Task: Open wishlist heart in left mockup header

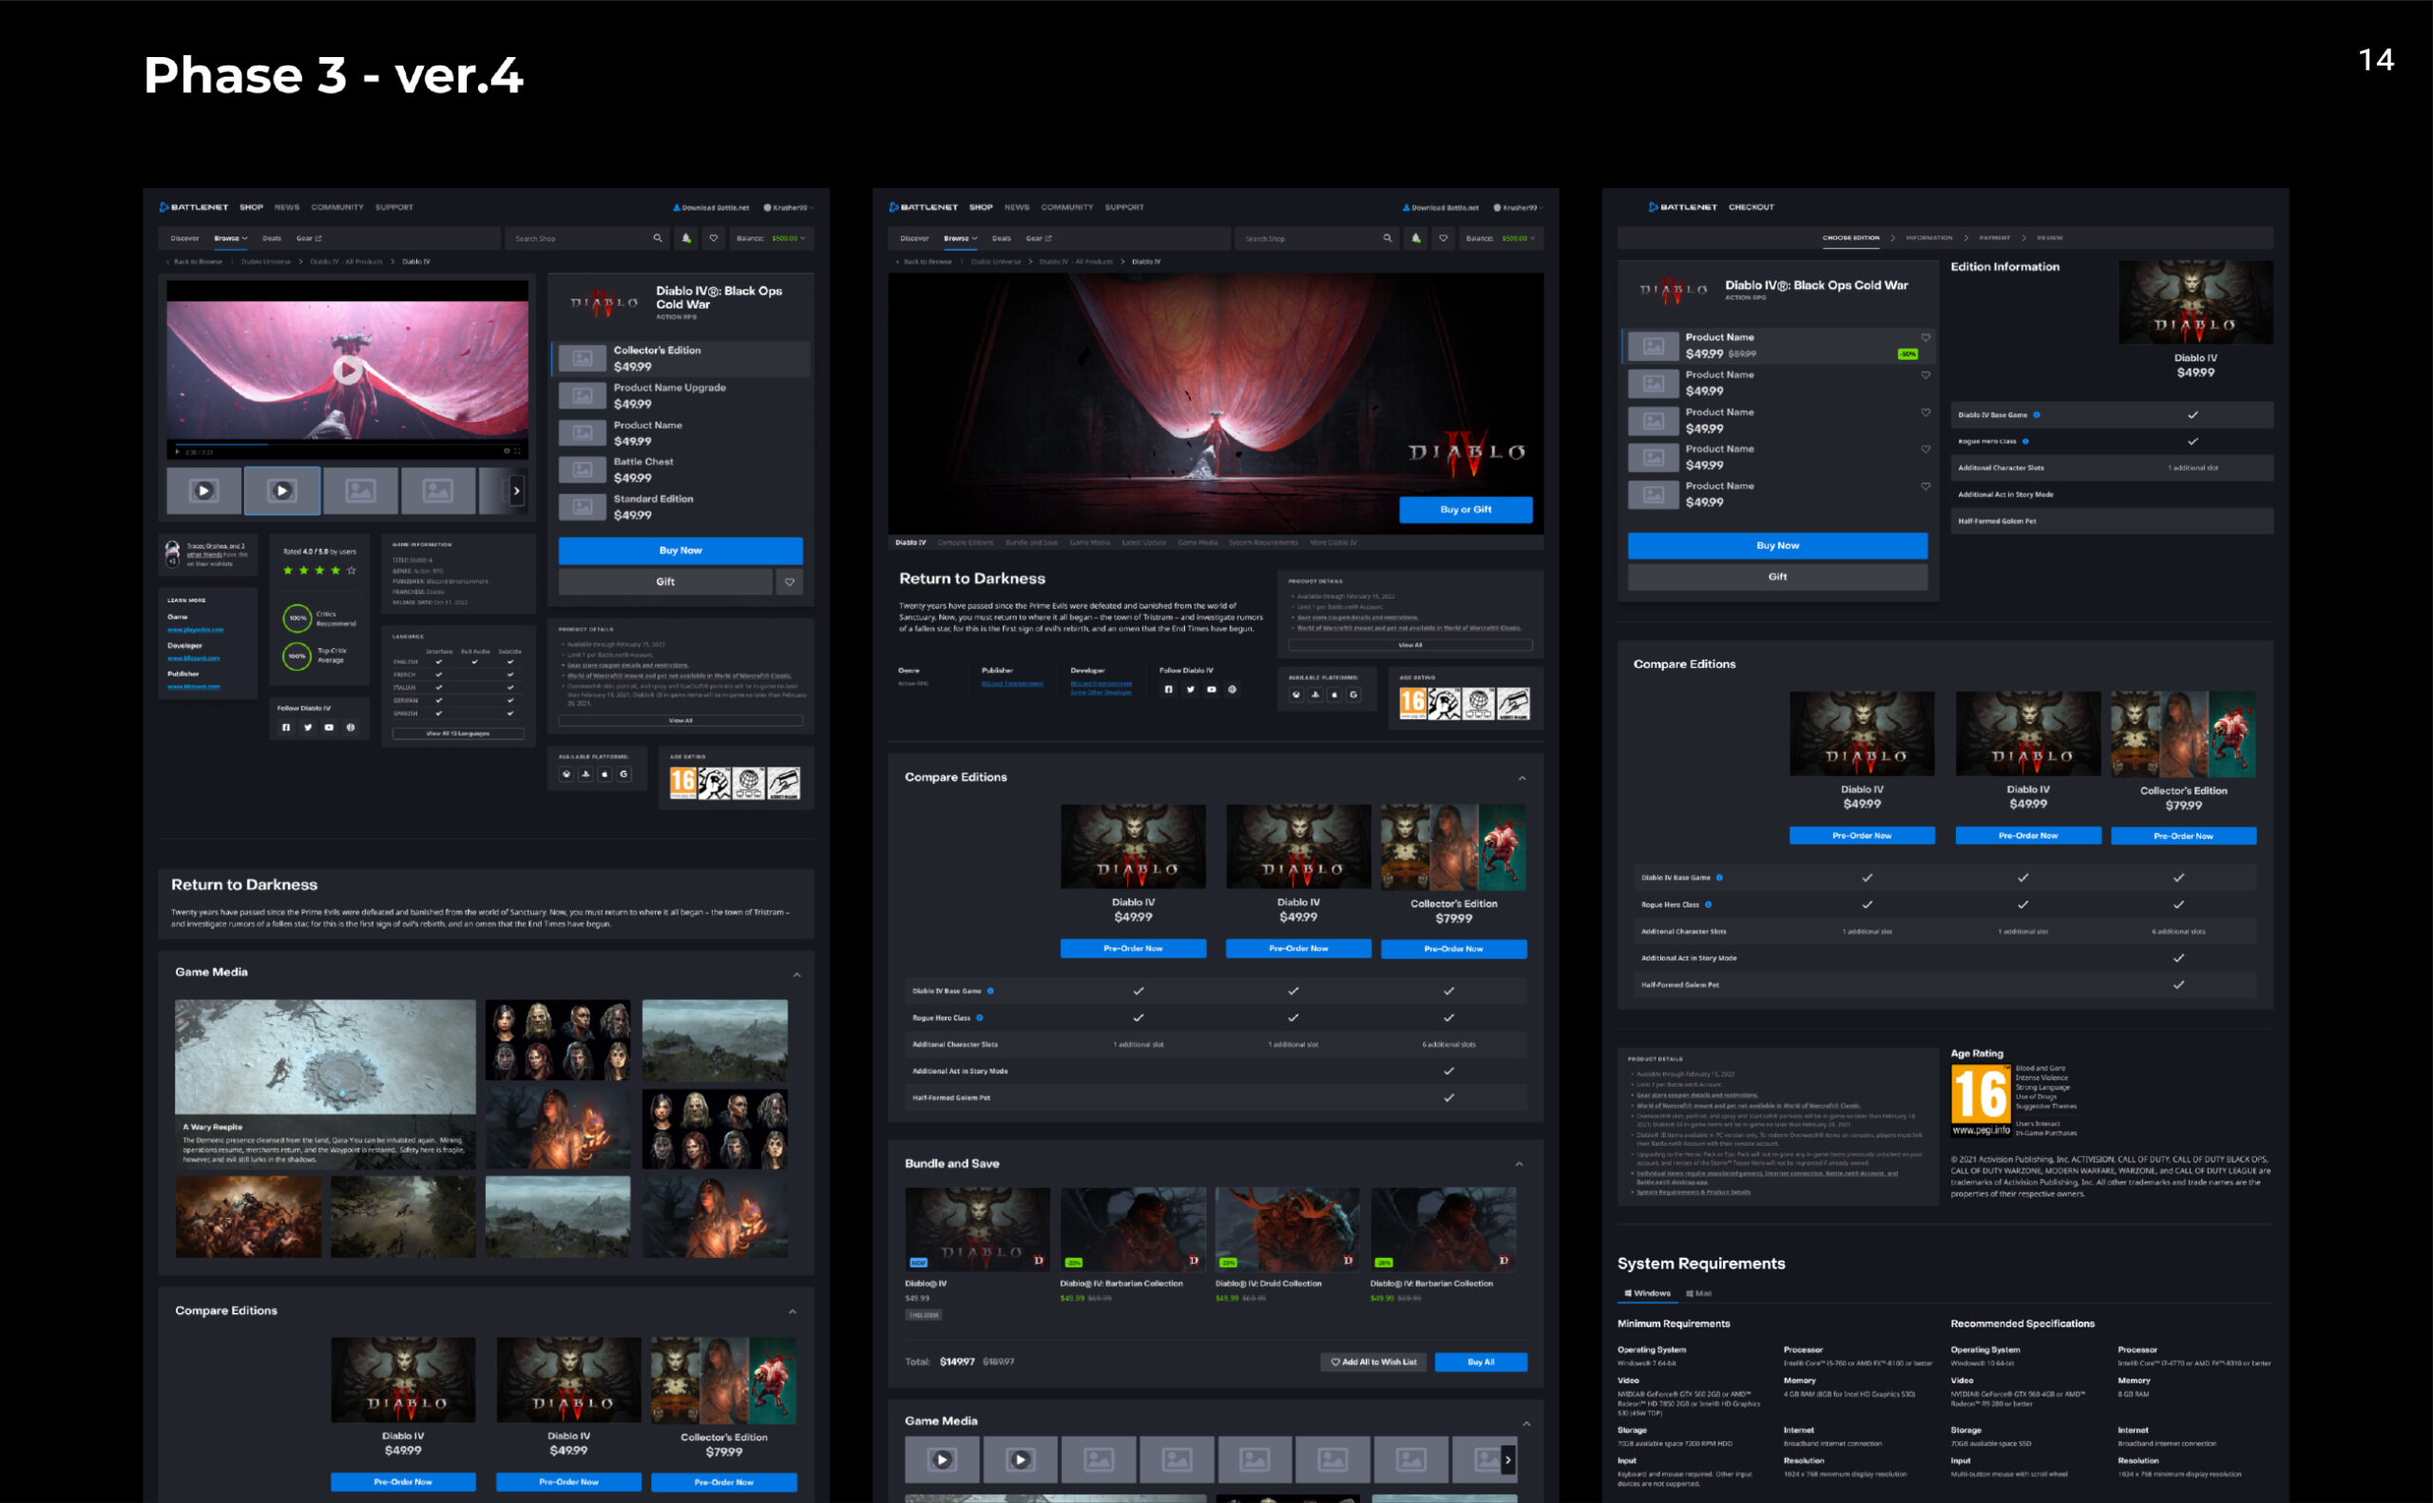Action: (713, 238)
